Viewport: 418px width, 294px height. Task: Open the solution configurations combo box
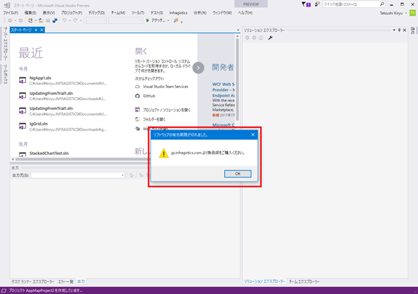pyautogui.click(x=97, y=20)
